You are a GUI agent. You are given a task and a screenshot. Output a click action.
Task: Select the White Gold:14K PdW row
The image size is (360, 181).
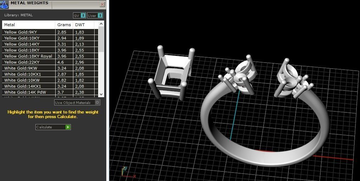(x=50, y=92)
